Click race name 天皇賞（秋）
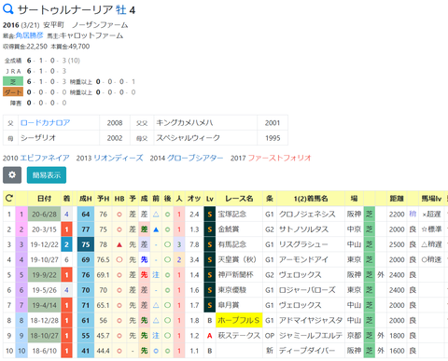448x361 pixels. [x=237, y=259]
